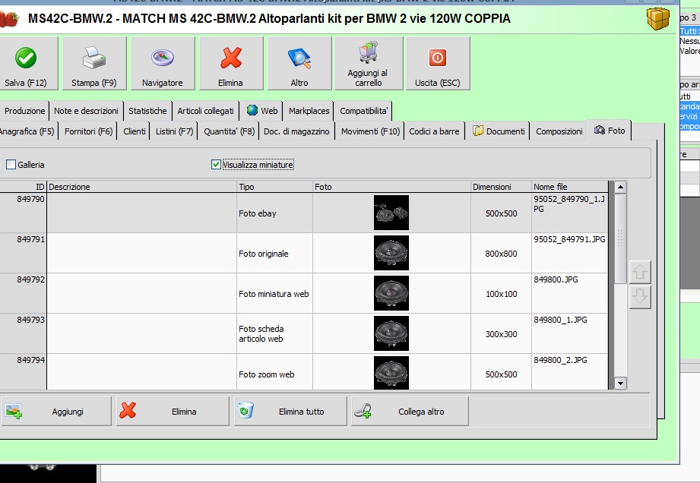
Task: Click the Collega altro link button
Action: 410,411
